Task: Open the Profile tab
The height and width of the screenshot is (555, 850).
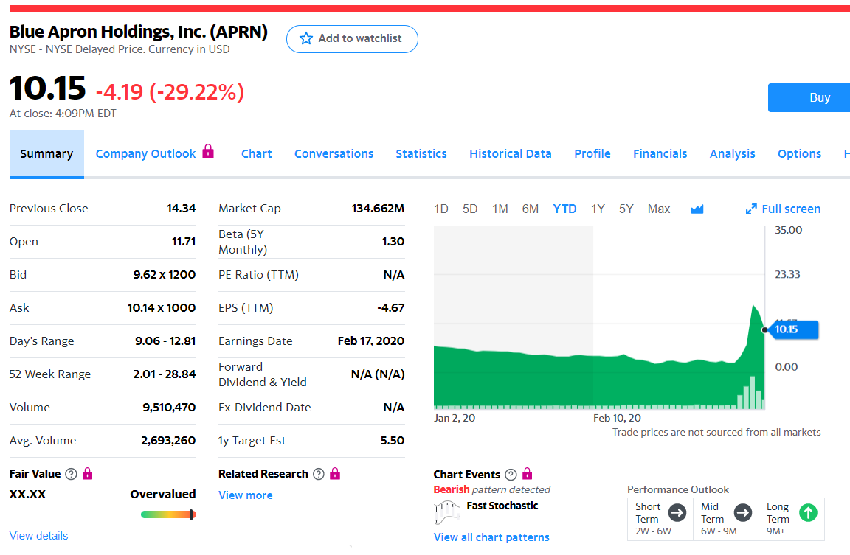Action: [592, 154]
